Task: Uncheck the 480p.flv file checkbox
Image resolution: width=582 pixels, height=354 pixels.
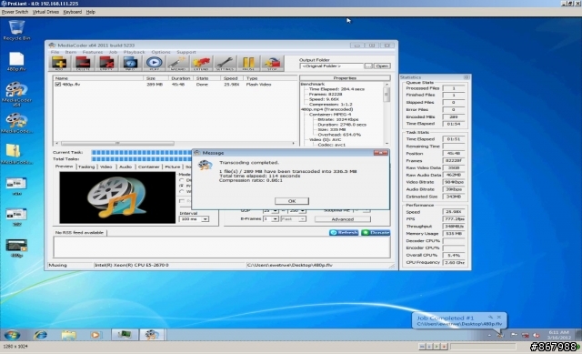Action: point(58,85)
